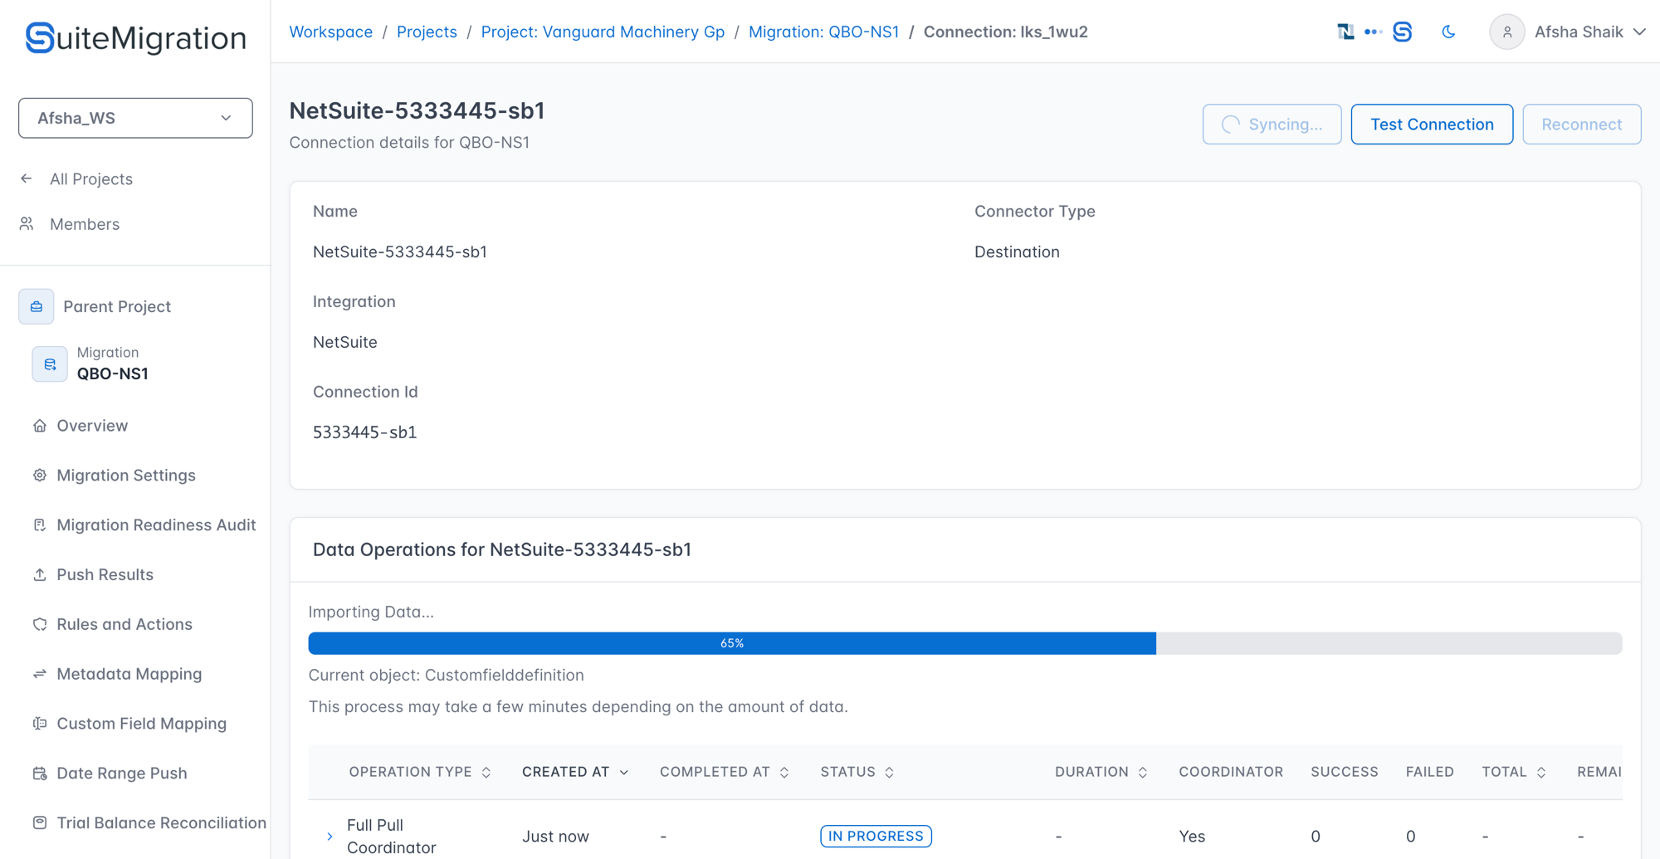Screen dimensions: 1660x859
Task: Click the Test Connection button
Action: click(x=1432, y=124)
